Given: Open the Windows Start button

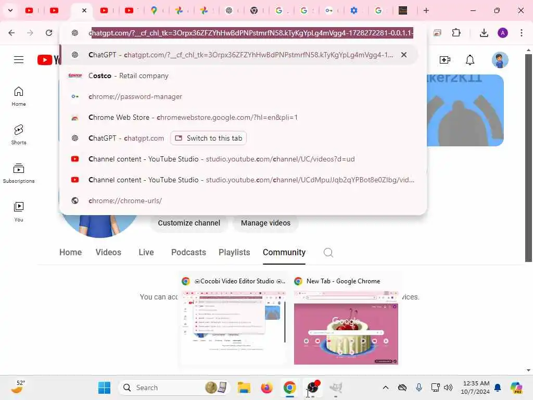Looking at the screenshot, I should coord(104,387).
